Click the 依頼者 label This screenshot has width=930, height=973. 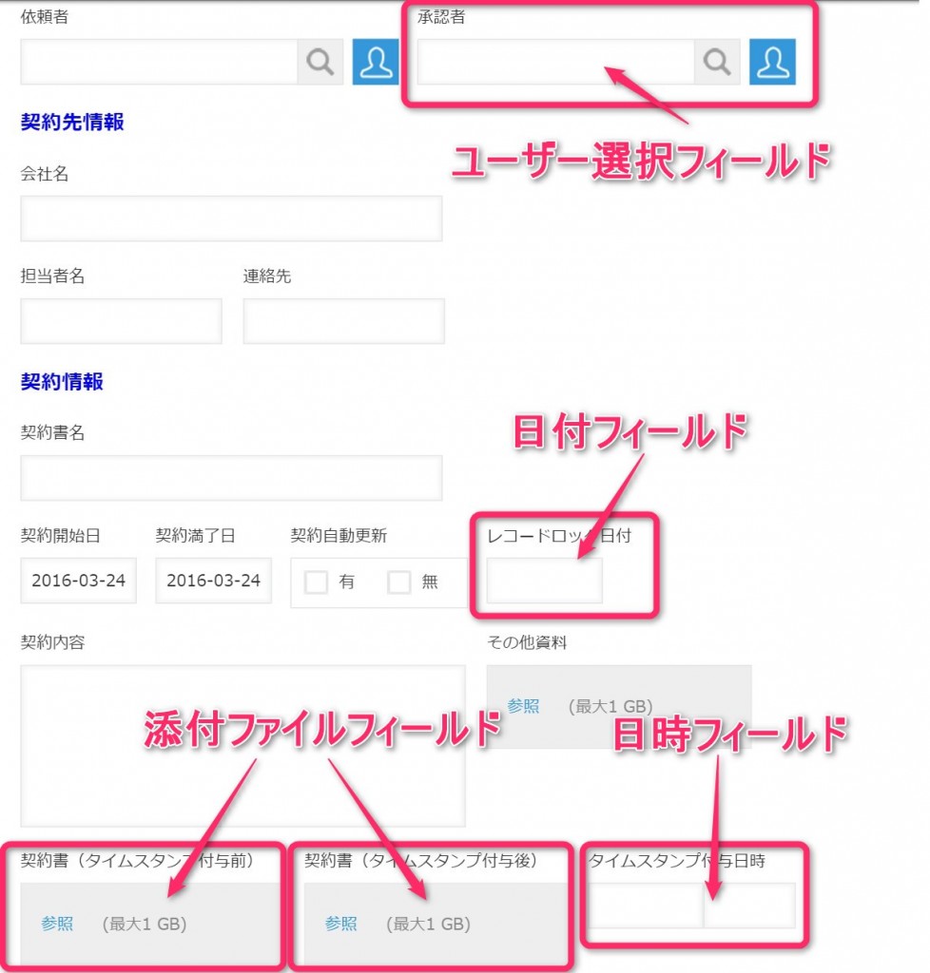[45, 17]
